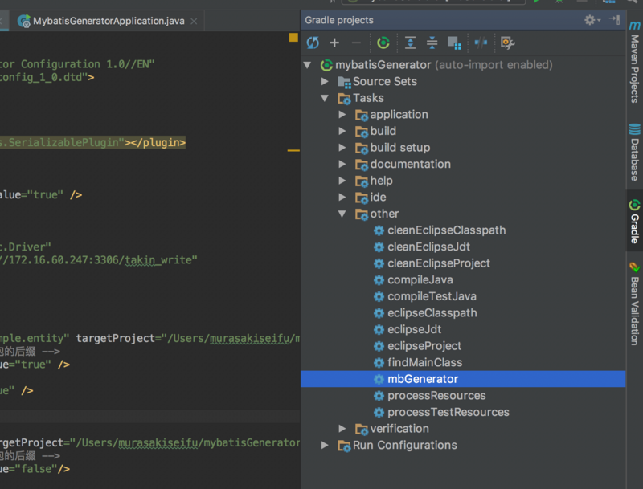Click the 'takin_write' text in editor
Screen dimensions: 643x489
(157, 259)
